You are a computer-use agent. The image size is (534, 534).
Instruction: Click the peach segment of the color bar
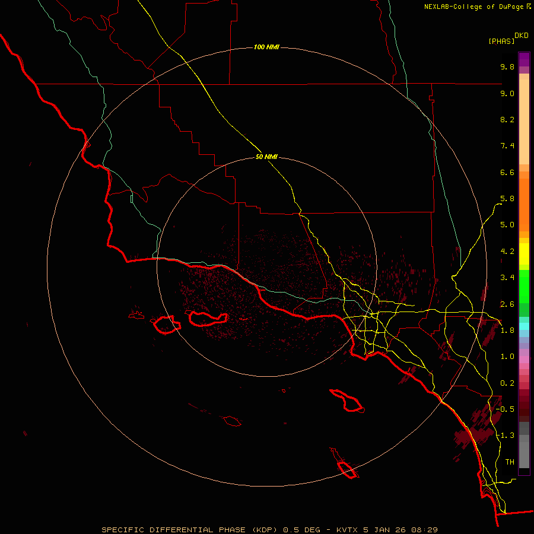pos(524,119)
